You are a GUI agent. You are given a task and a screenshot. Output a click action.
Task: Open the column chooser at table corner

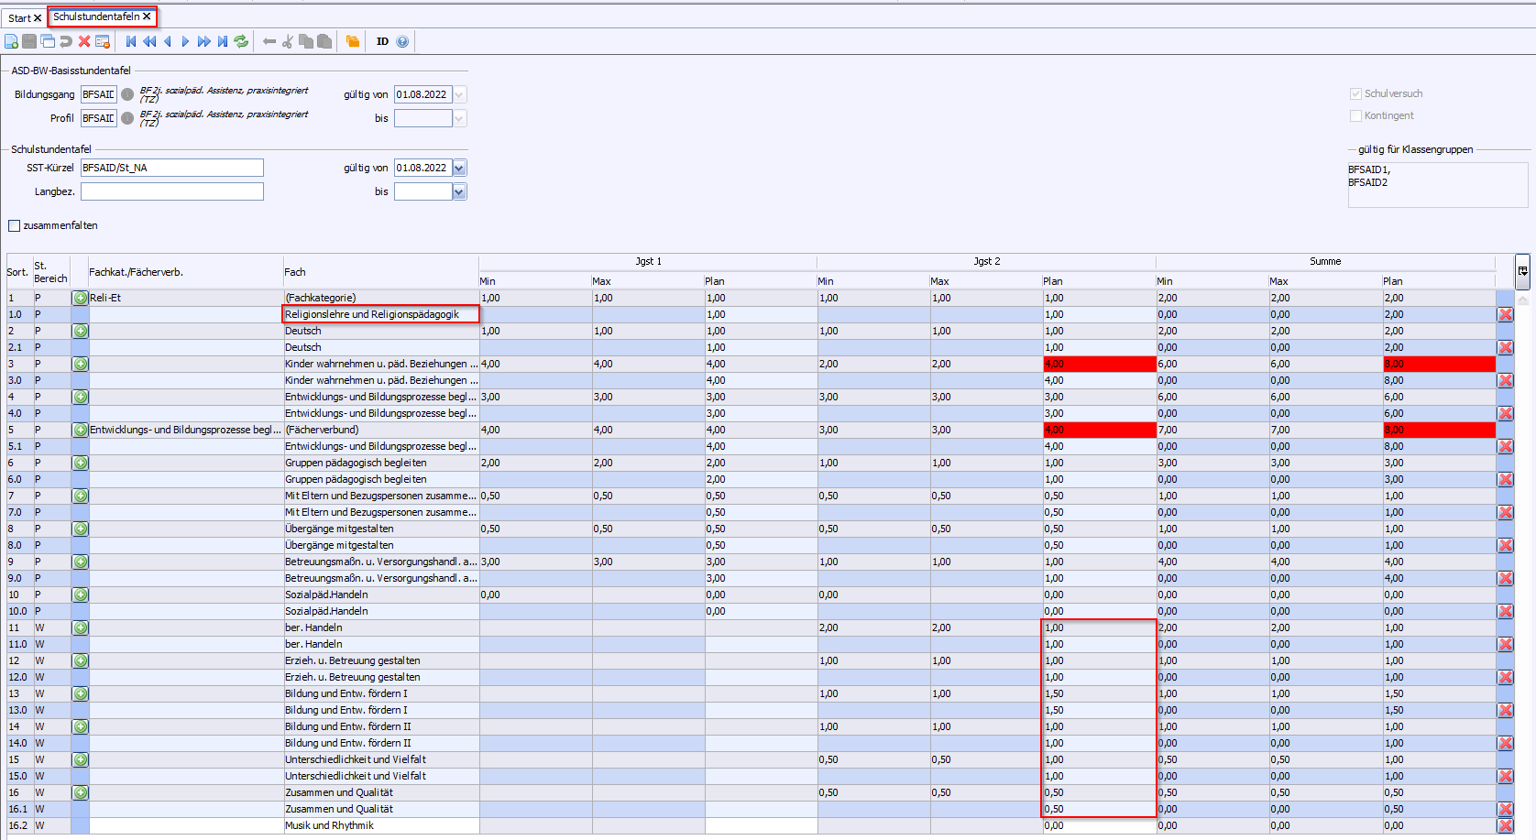tap(1522, 270)
